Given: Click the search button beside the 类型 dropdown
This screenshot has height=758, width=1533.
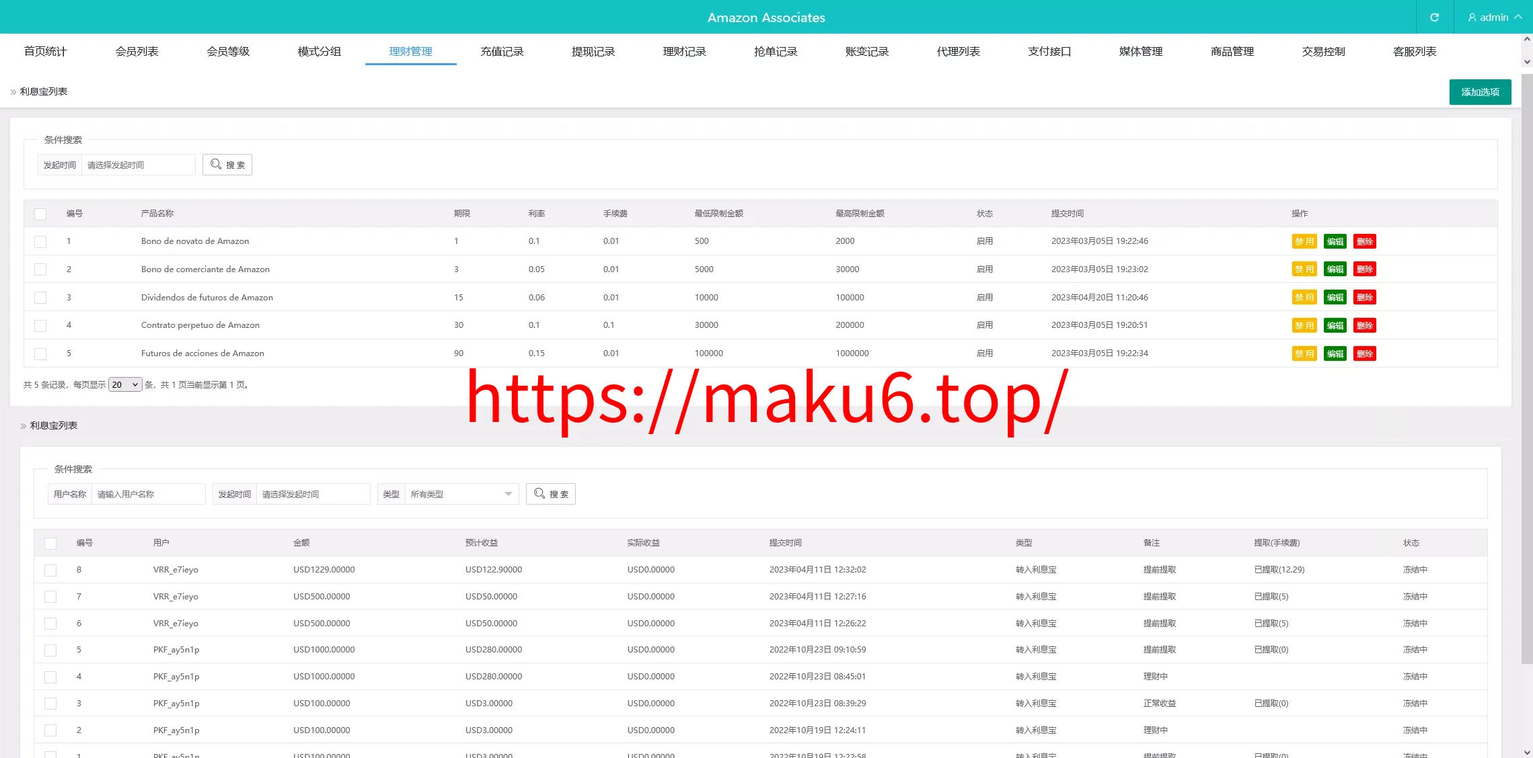Looking at the screenshot, I should coord(551,494).
